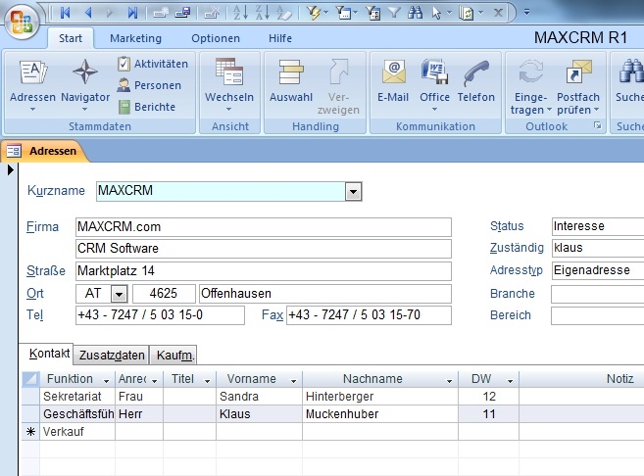
Task: Open the Zusatzdaten tab
Action: [x=112, y=356]
